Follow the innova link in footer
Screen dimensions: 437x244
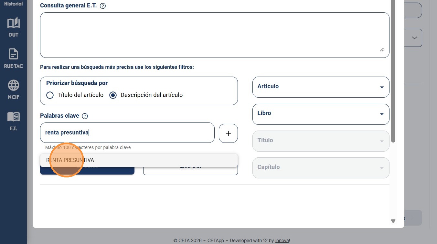[x=282, y=240]
